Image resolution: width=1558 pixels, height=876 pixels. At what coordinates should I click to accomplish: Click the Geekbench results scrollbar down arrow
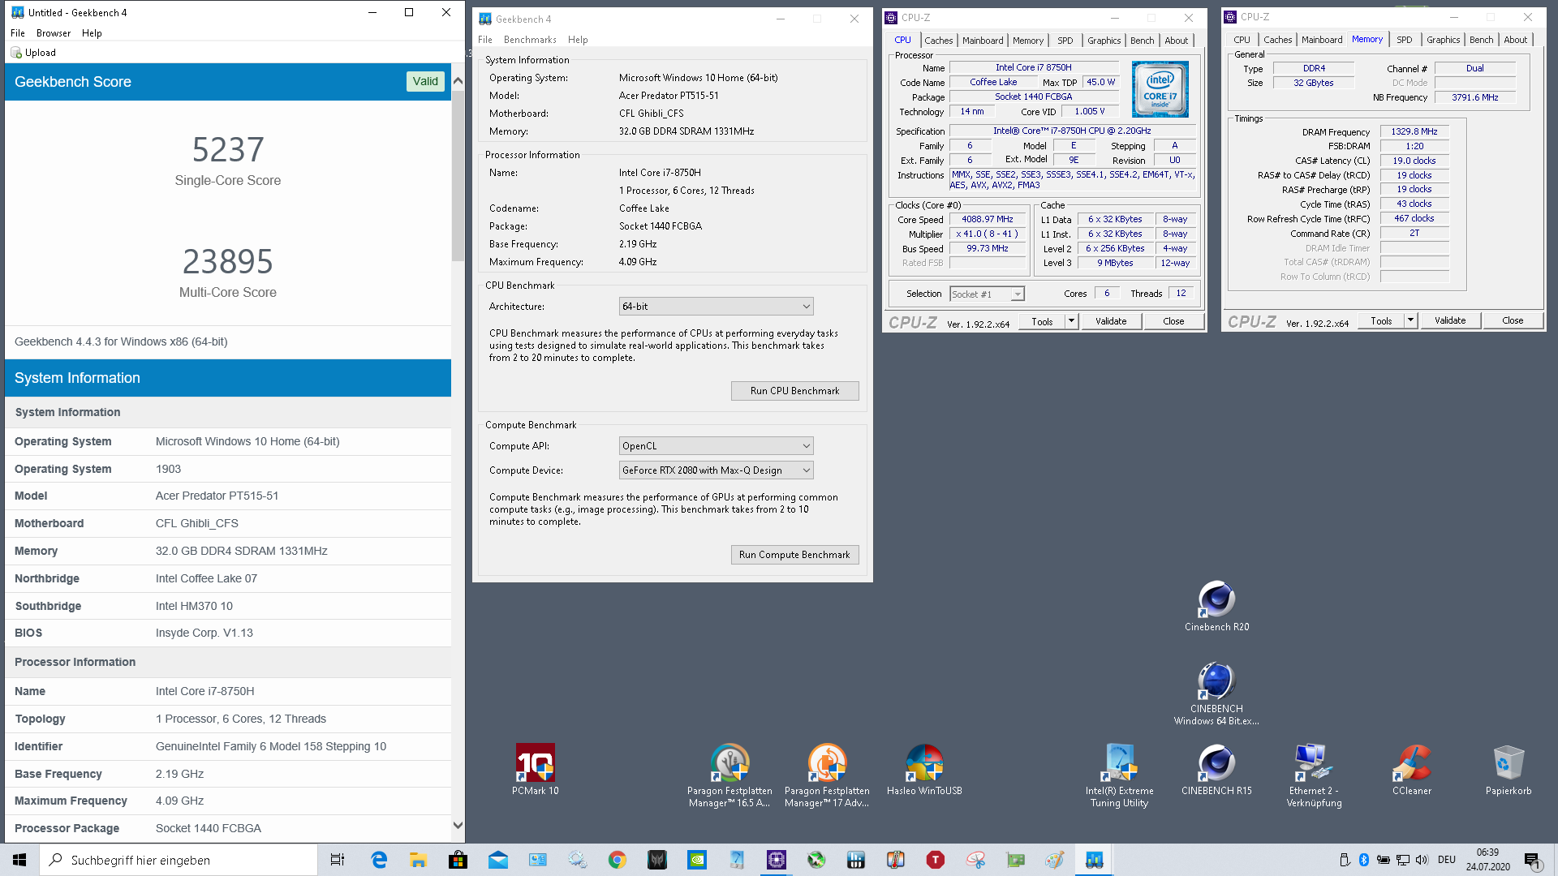coord(458,826)
